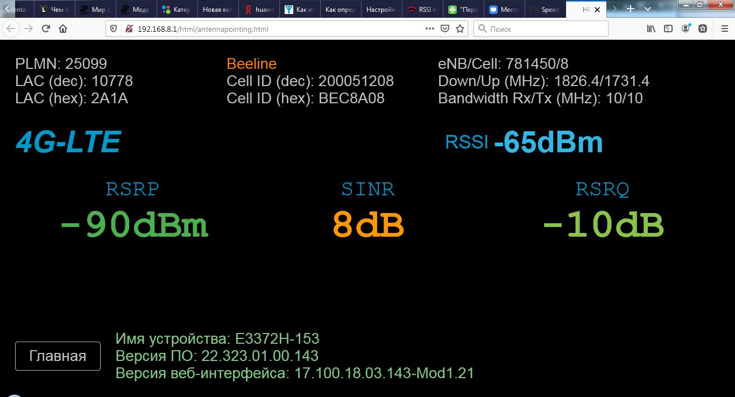Viewport: 735px width, 397px height.
Task: Open the Firefox account icon
Action: (685, 29)
